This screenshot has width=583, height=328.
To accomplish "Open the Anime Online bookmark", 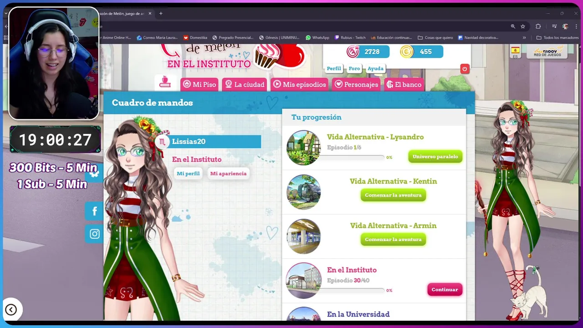I will pyautogui.click(x=115, y=38).
